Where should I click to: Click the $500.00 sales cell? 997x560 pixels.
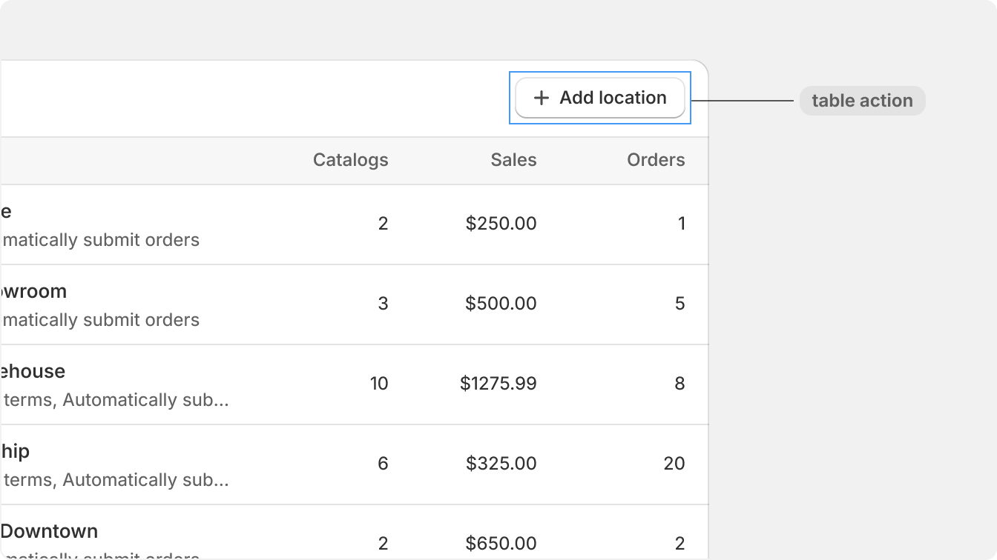click(501, 304)
